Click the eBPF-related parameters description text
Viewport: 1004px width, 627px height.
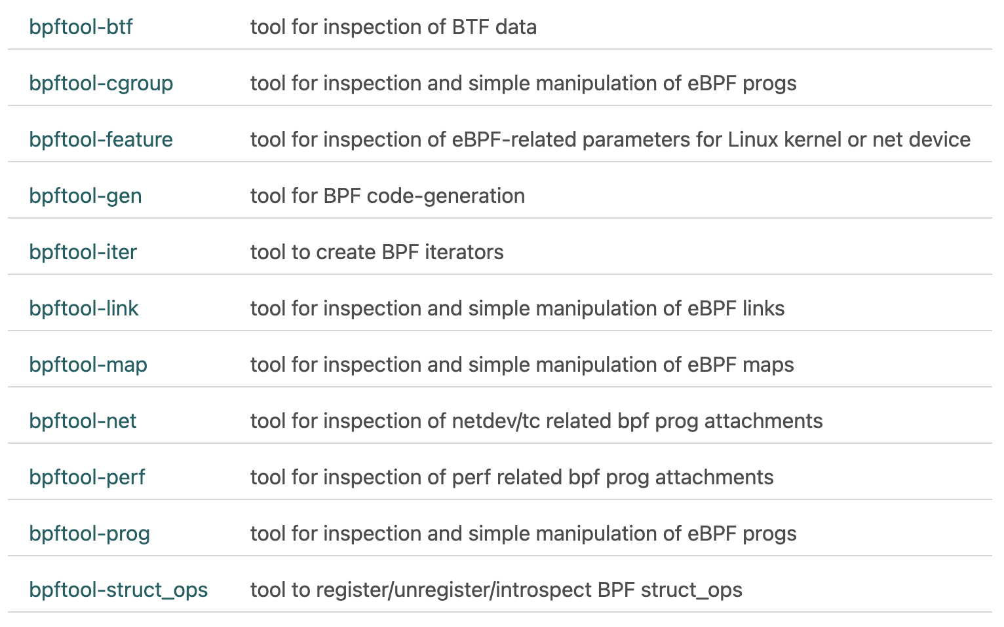610,139
